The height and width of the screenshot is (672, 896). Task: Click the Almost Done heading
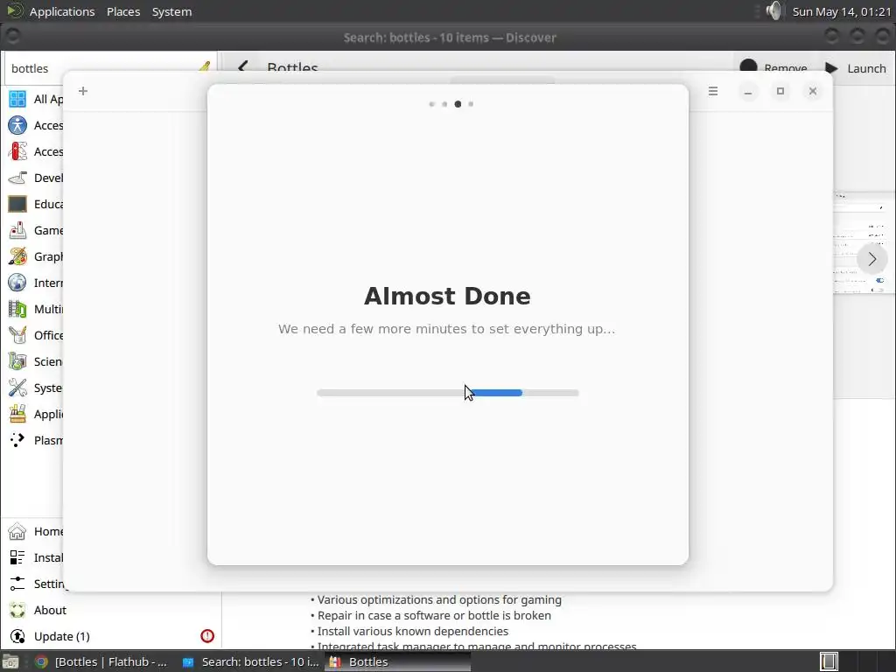pos(447,296)
